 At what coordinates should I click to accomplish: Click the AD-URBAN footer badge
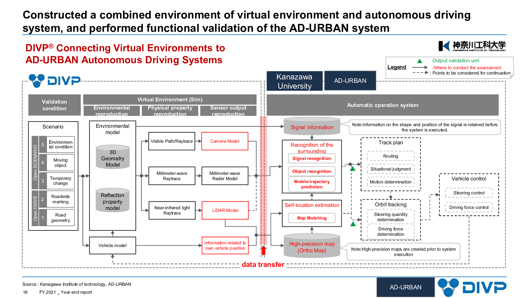(x=406, y=287)
